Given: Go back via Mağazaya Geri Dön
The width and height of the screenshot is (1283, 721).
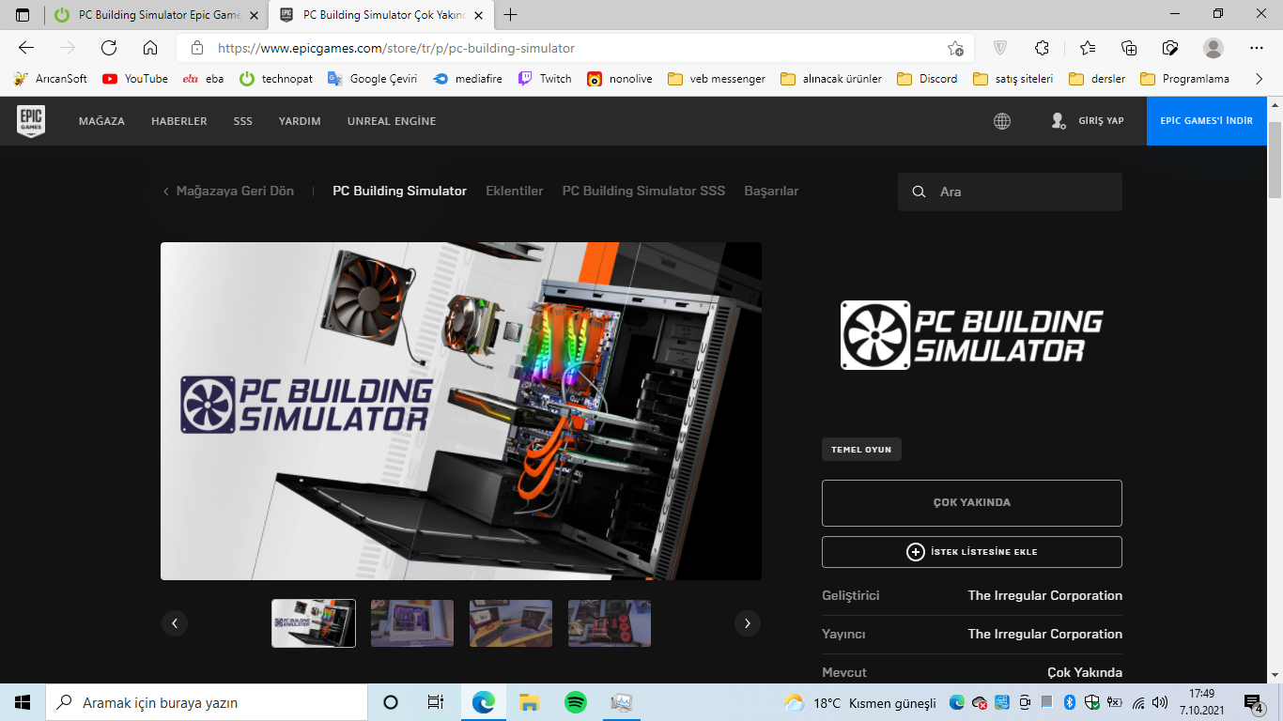Looking at the screenshot, I should click(x=228, y=191).
